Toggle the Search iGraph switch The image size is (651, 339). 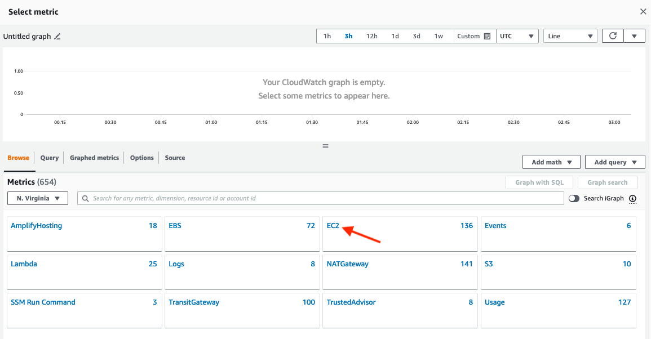pyautogui.click(x=574, y=198)
